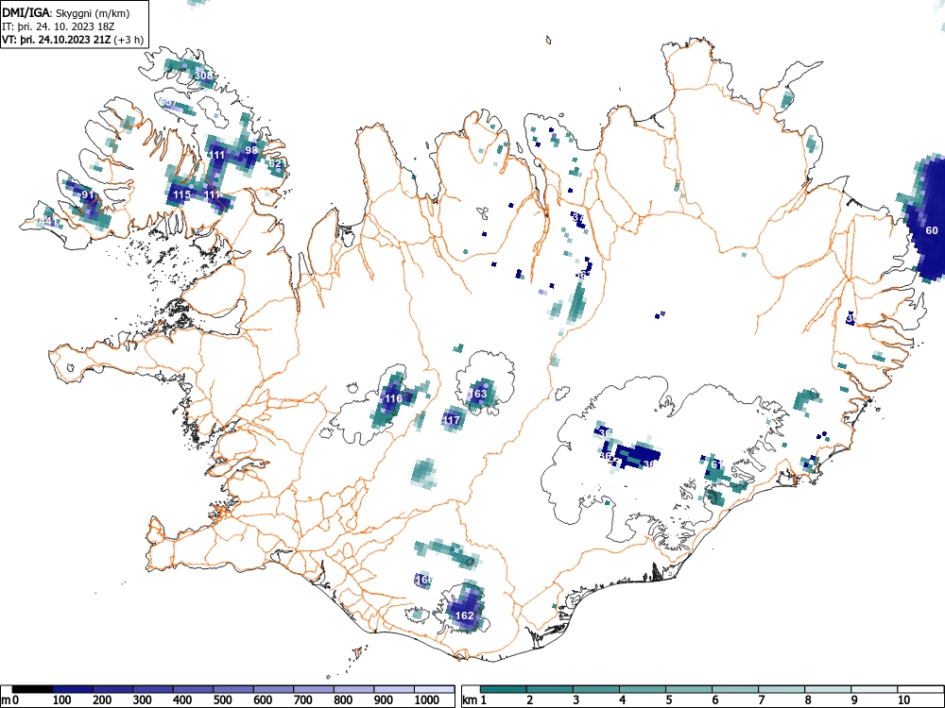This screenshot has width=945, height=708.
Task: Click the '100' label on the metre scale
Action: pyautogui.click(x=62, y=700)
